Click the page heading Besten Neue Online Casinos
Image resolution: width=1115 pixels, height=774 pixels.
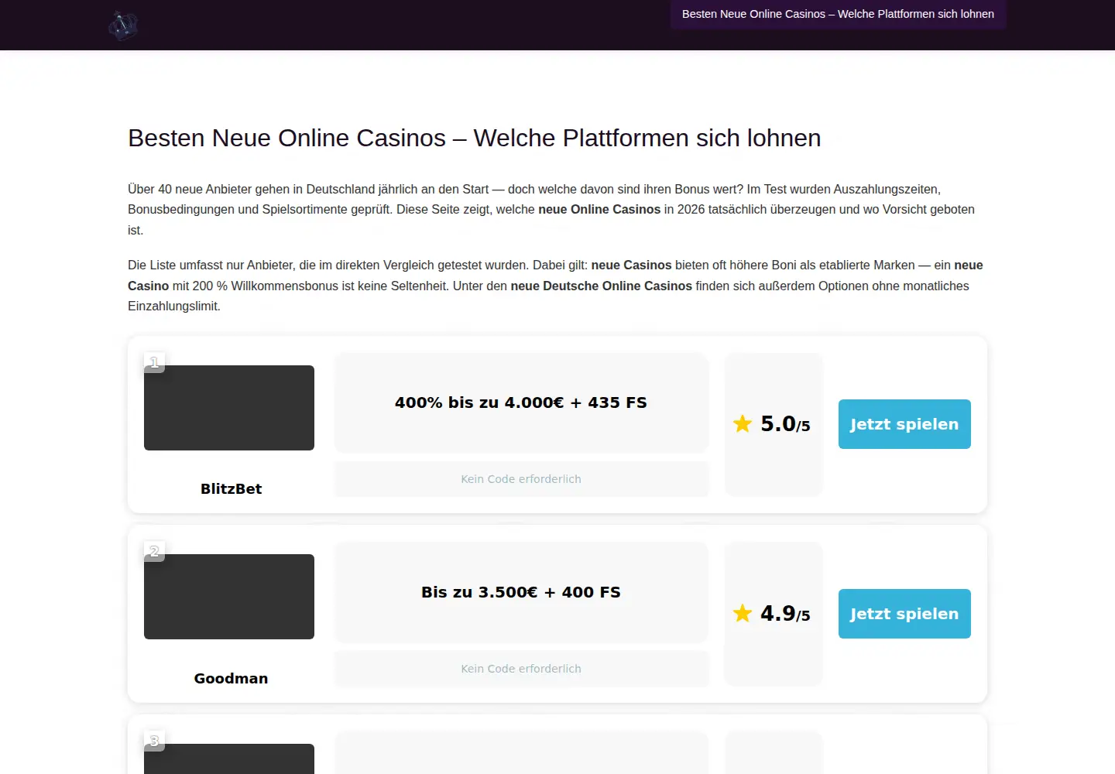(x=475, y=138)
